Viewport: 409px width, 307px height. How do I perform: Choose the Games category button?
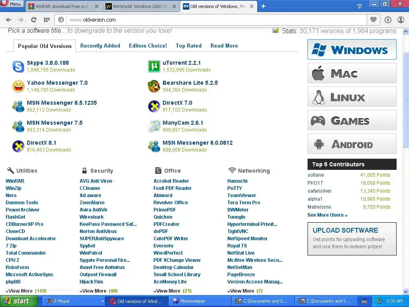pos(352,120)
